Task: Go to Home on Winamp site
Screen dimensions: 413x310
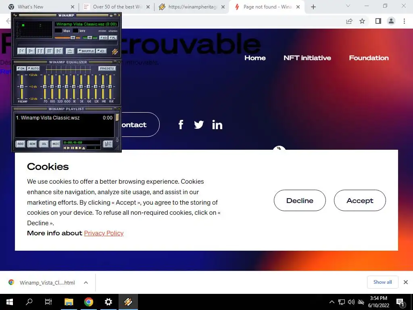Action: [x=255, y=58]
